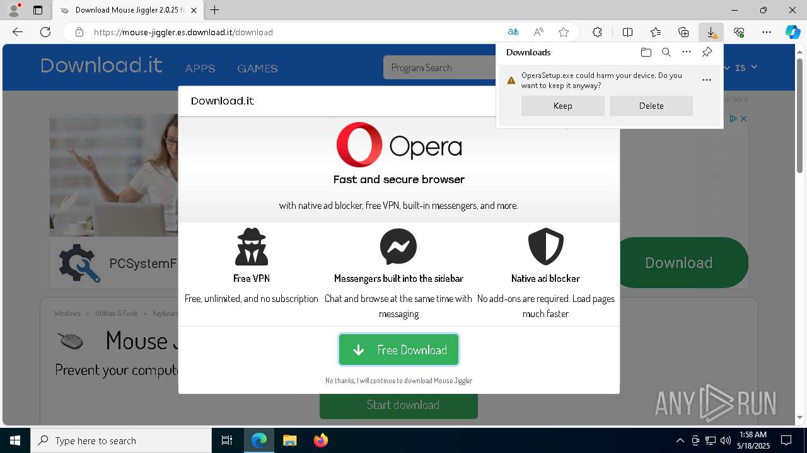The height and width of the screenshot is (453, 807).
Task: Click the Free VPN spy icon
Action: [x=252, y=247]
